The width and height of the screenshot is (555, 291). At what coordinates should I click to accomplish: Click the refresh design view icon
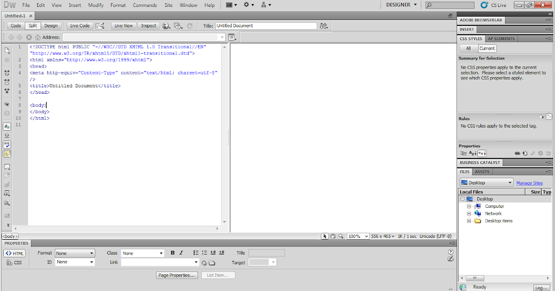[190, 26]
